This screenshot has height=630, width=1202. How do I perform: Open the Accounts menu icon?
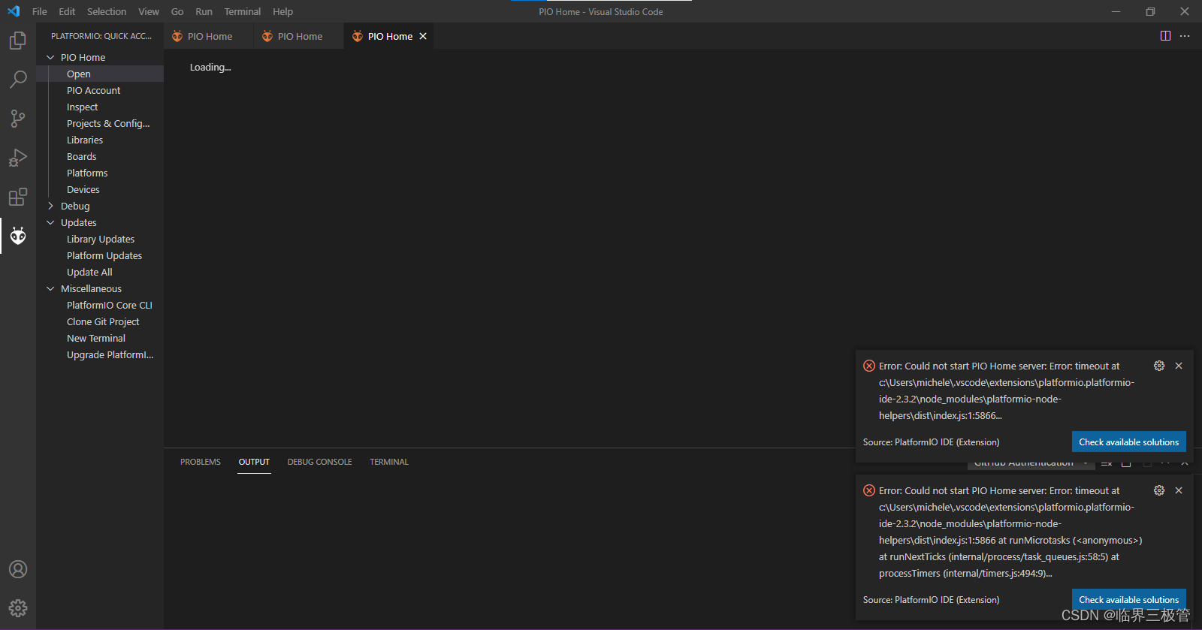18,569
